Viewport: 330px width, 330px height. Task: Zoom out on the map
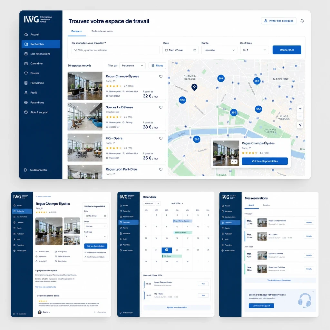(x=300, y=116)
